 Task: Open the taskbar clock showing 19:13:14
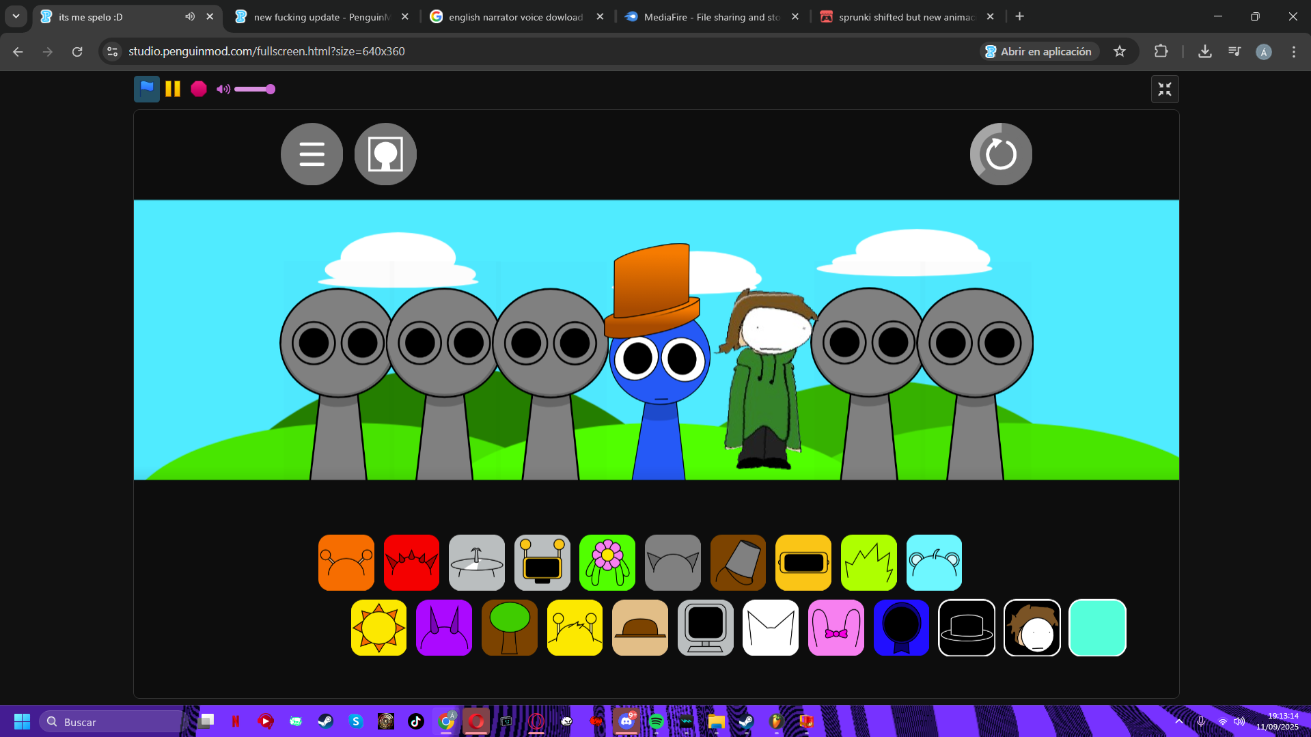click(1277, 721)
